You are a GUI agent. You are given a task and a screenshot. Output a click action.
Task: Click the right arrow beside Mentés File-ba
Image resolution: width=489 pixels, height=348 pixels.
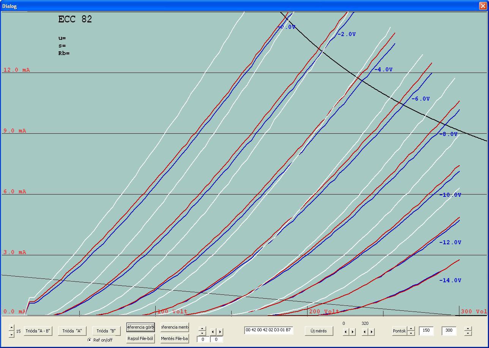[220, 332]
